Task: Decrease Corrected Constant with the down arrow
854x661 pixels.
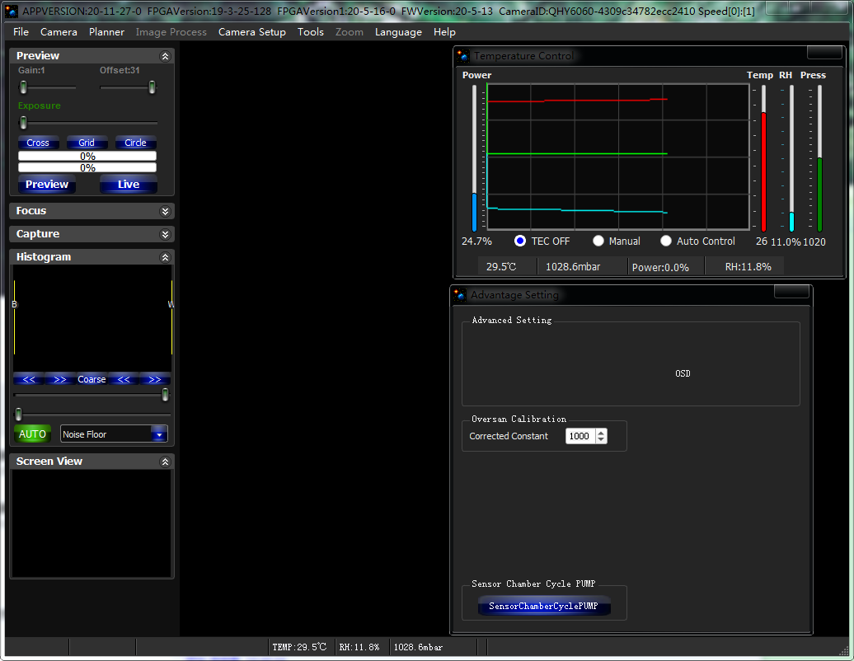Action: (601, 440)
